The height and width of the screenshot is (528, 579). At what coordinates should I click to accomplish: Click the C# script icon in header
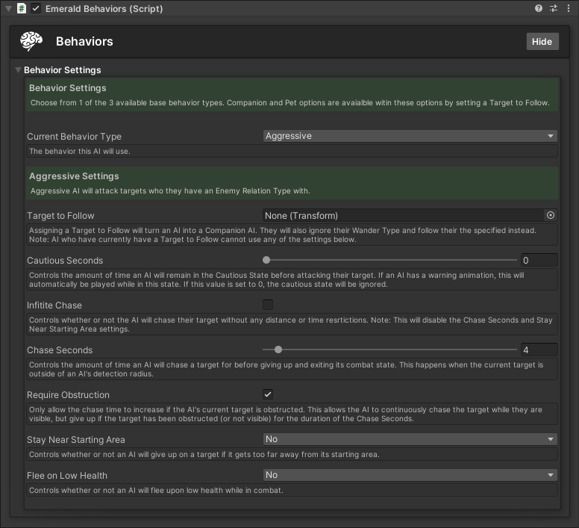22,8
